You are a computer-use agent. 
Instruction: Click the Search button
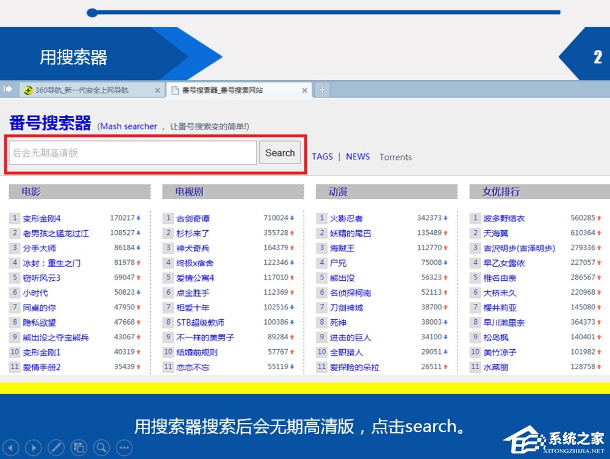[x=280, y=153]
